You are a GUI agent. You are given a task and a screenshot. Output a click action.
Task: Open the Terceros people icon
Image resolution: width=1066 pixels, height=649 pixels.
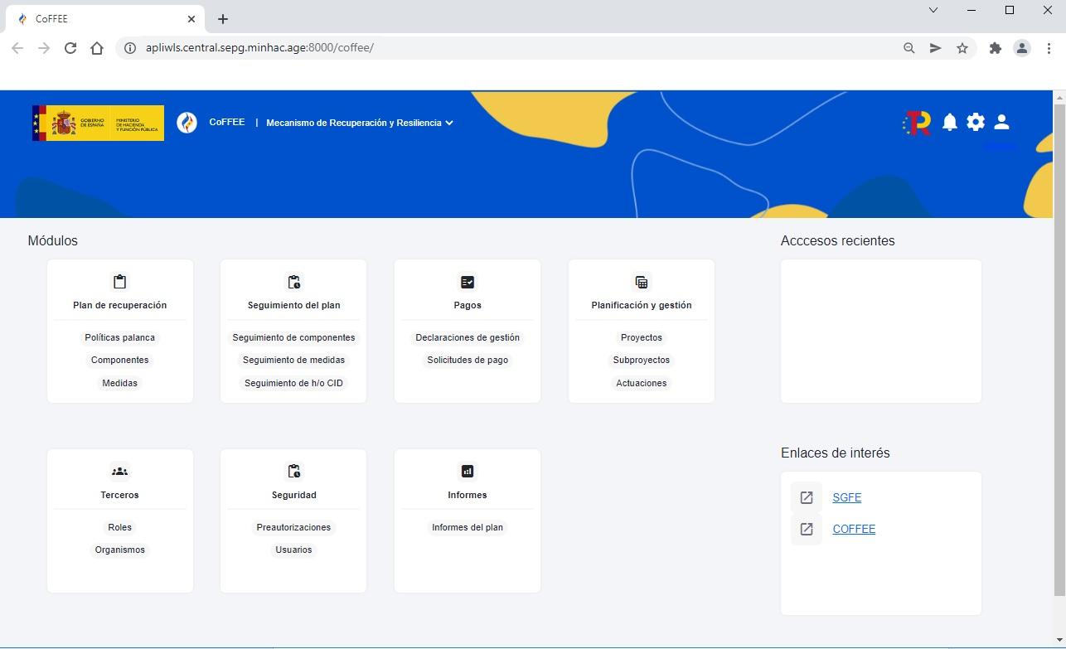[x=119, y=471]
